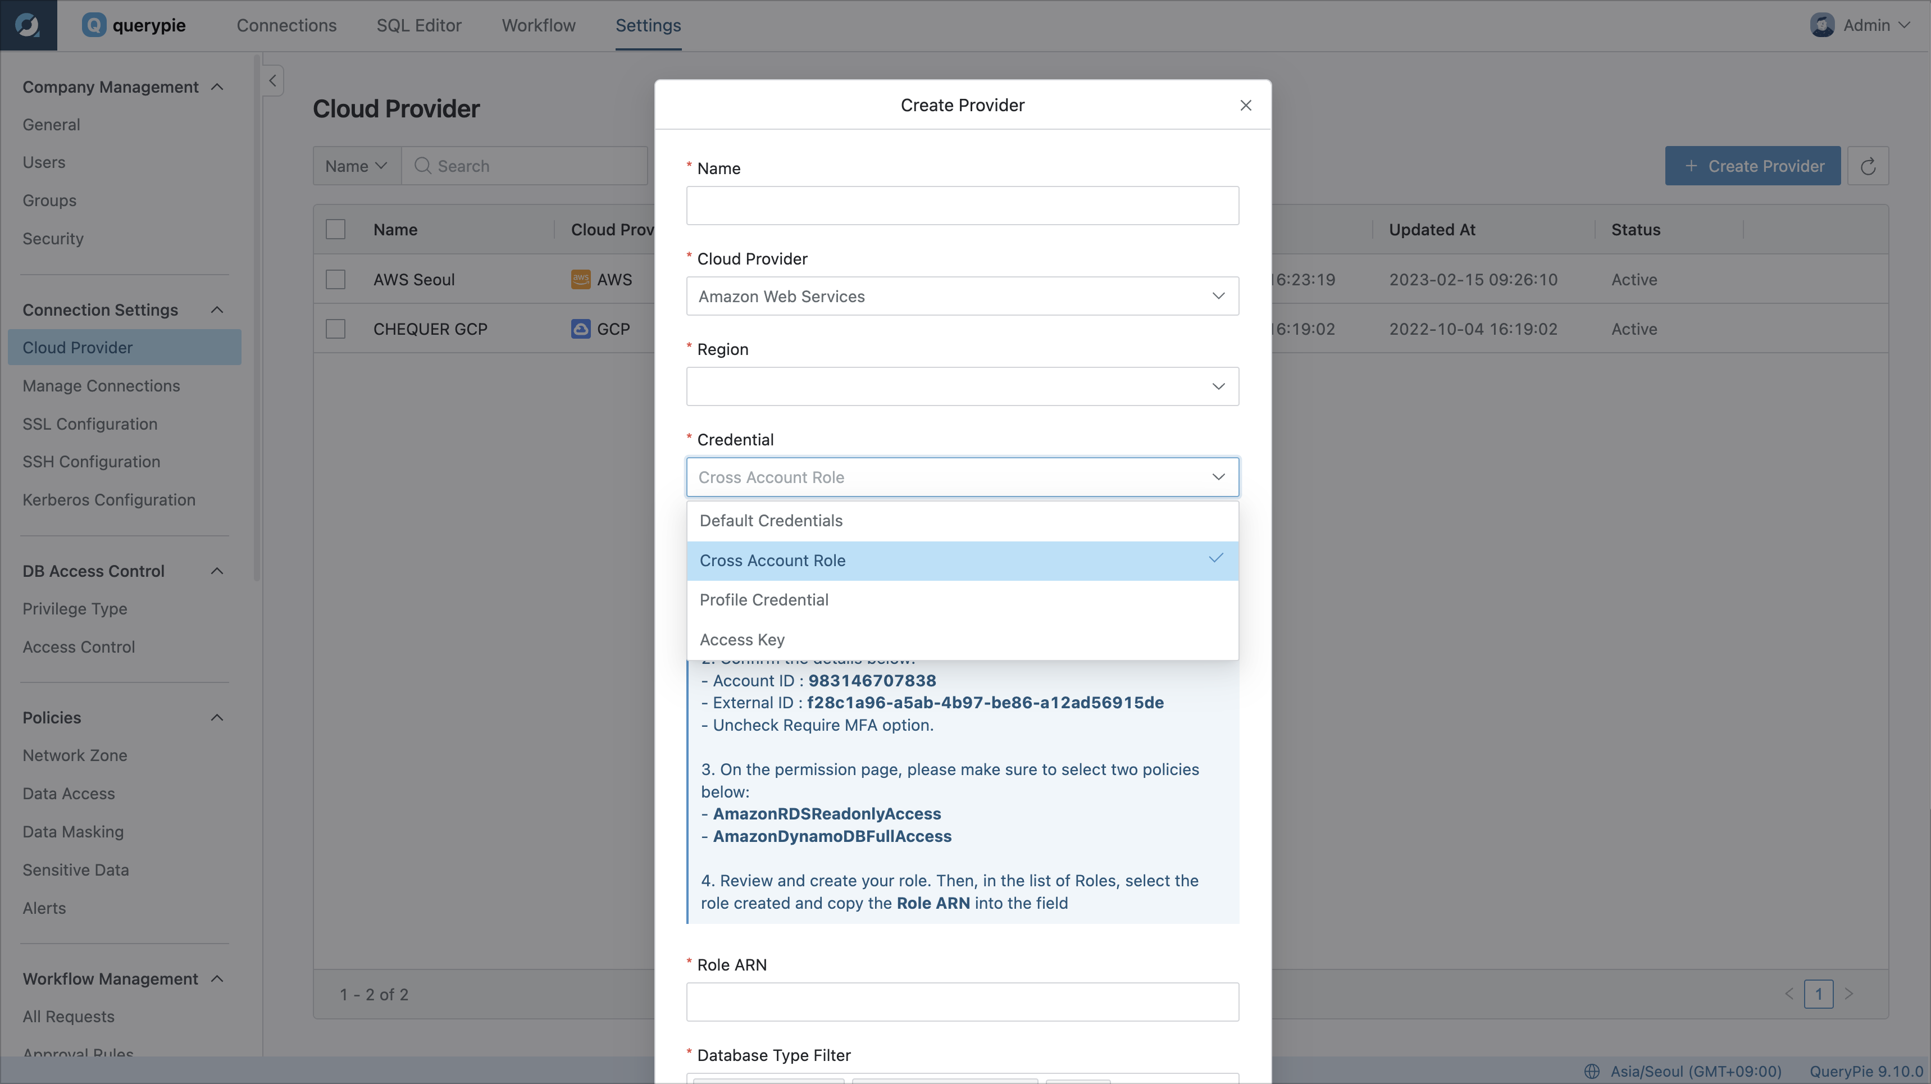This screenshot has height=1084, width=1931.
Task: Toggle the select-all checkbox in the table header
Action: tap(336, 229)
